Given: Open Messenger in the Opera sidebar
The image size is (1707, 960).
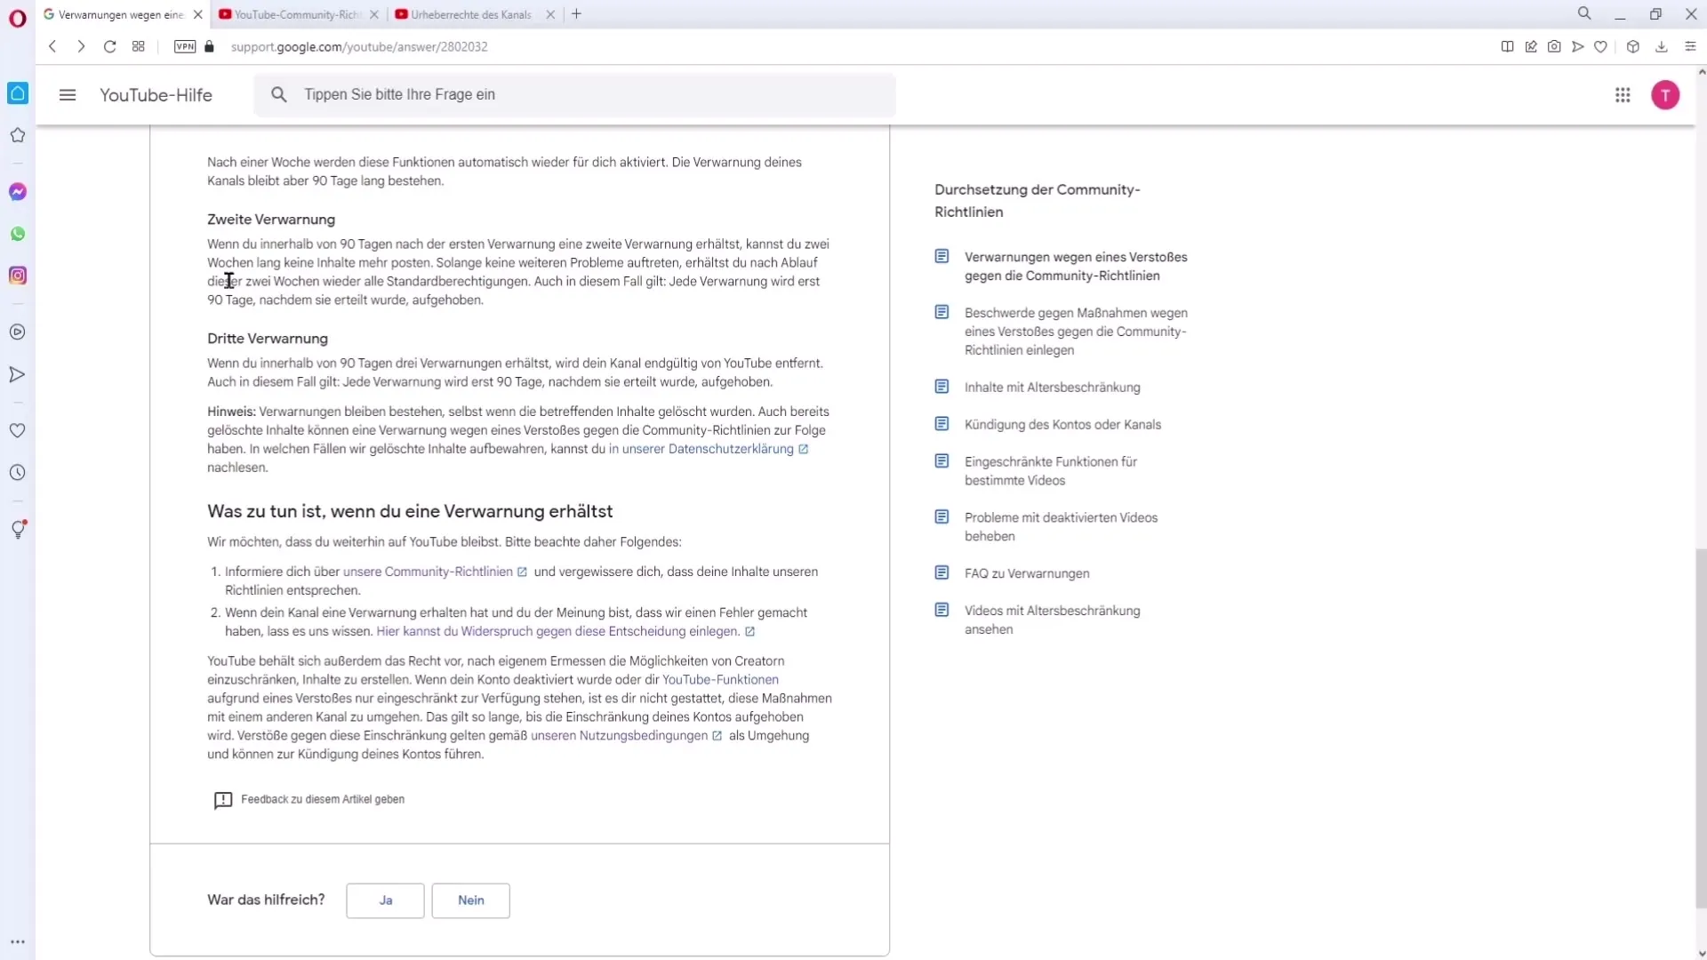Looking at the screenshot, I should click(18, 192).
